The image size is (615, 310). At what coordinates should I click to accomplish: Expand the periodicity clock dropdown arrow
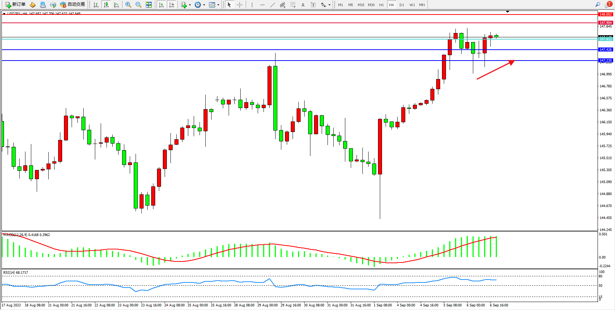tap(204, 5)
